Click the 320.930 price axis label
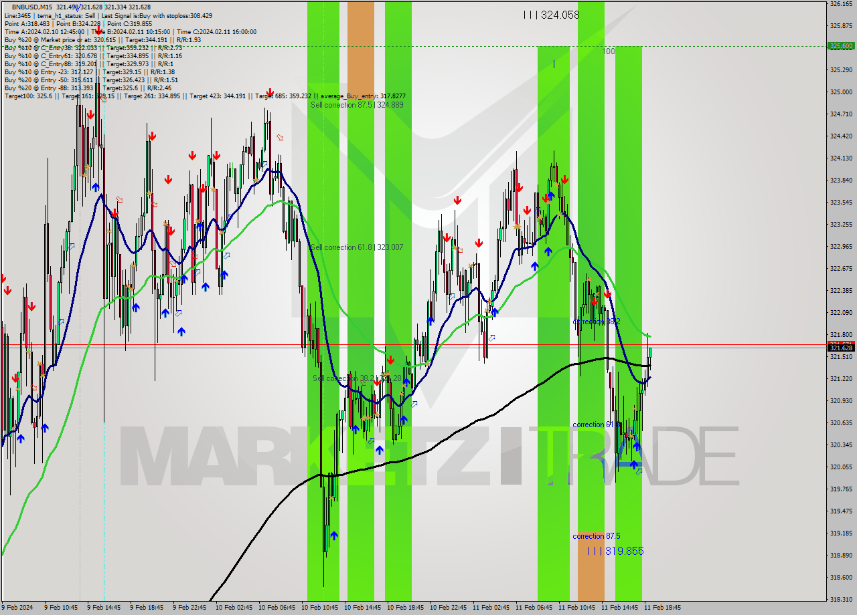857x615 pixels. point(841,400)
